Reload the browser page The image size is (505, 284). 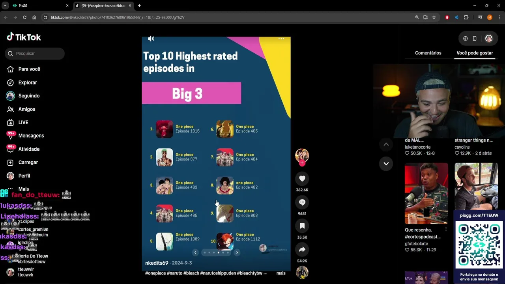pyautogui.click(x=24, y=17)
